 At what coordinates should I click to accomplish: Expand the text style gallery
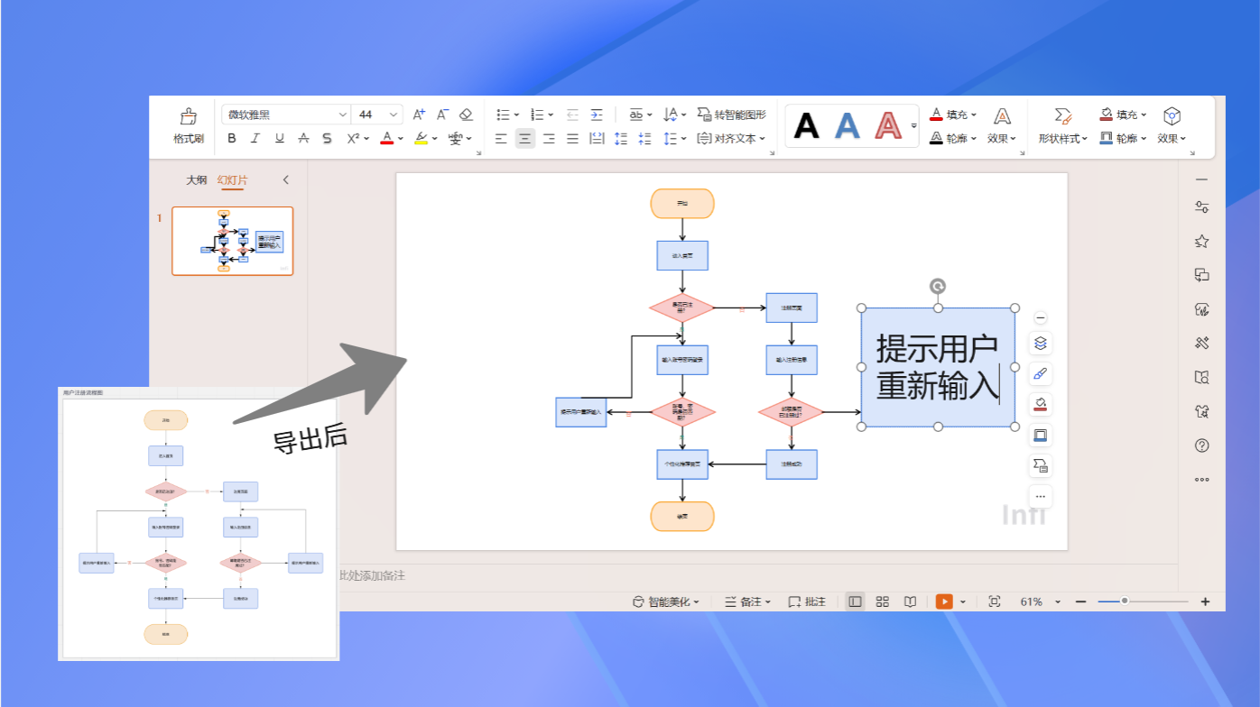click(913, 125)
